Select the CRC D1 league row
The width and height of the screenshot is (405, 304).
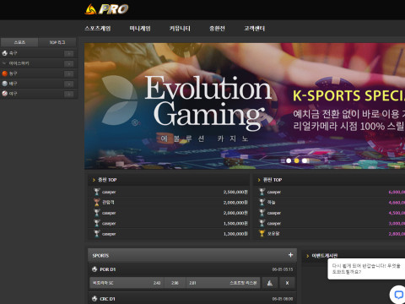(192, 299)
